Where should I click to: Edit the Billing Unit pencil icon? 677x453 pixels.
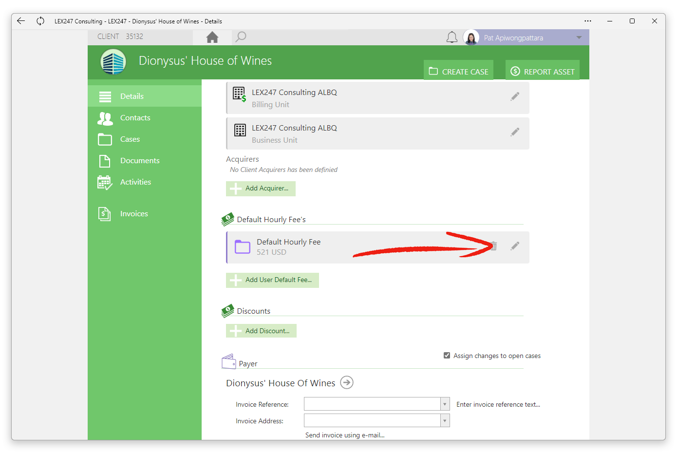(x=515, y=96)
